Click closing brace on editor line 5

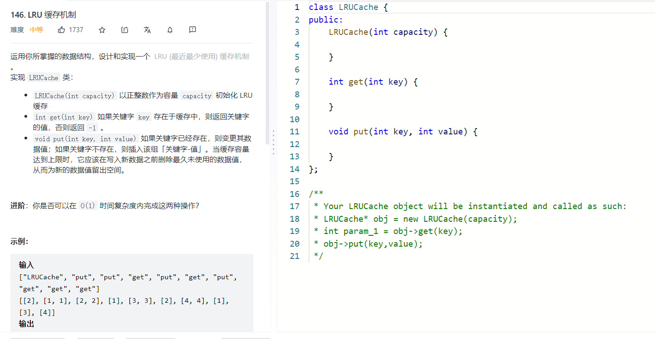pyautogui.click(x=331, y=57)
